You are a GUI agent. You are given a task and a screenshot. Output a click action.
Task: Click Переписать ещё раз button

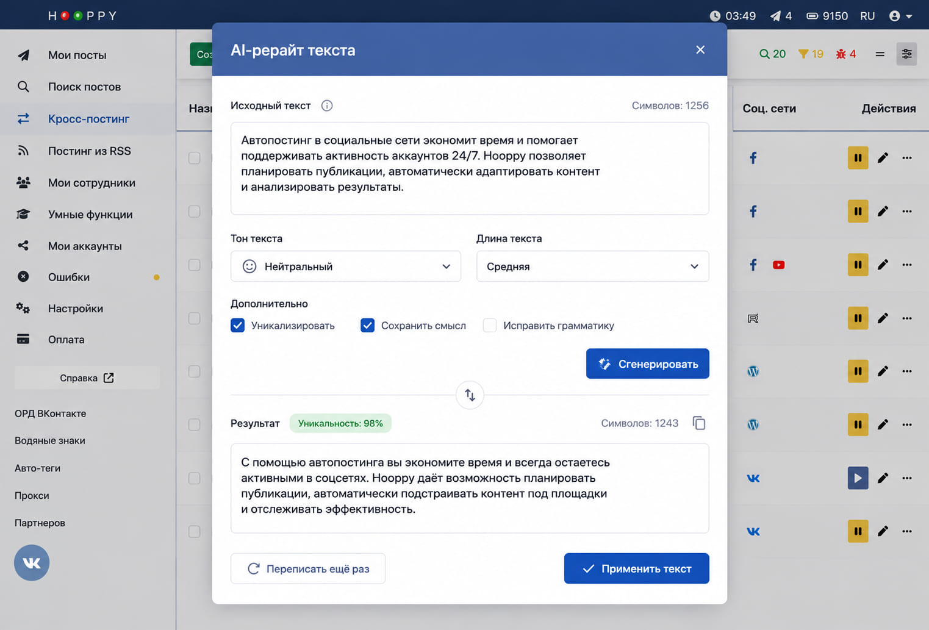(x=308, y=568)
